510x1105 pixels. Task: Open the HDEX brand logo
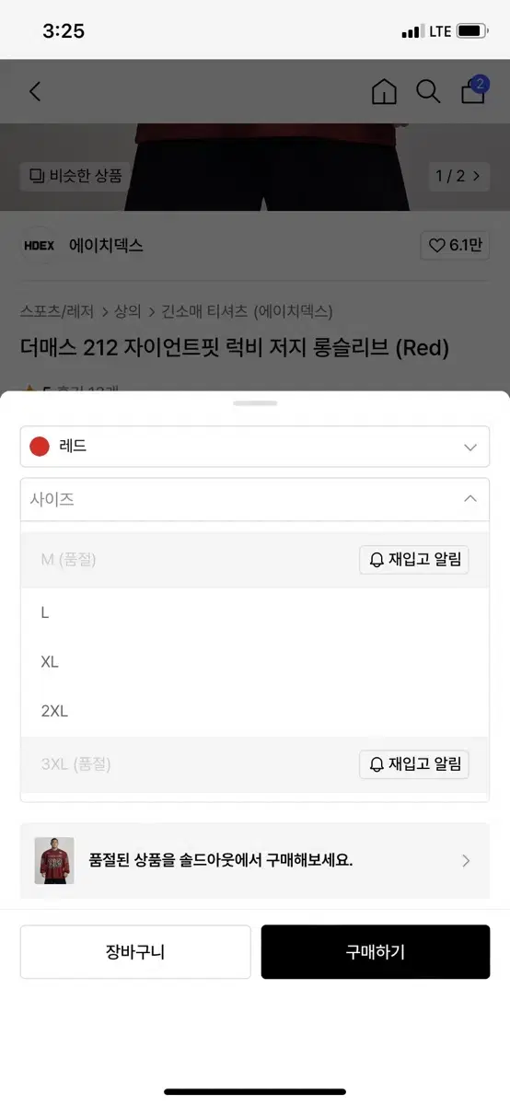click(40, 246)
